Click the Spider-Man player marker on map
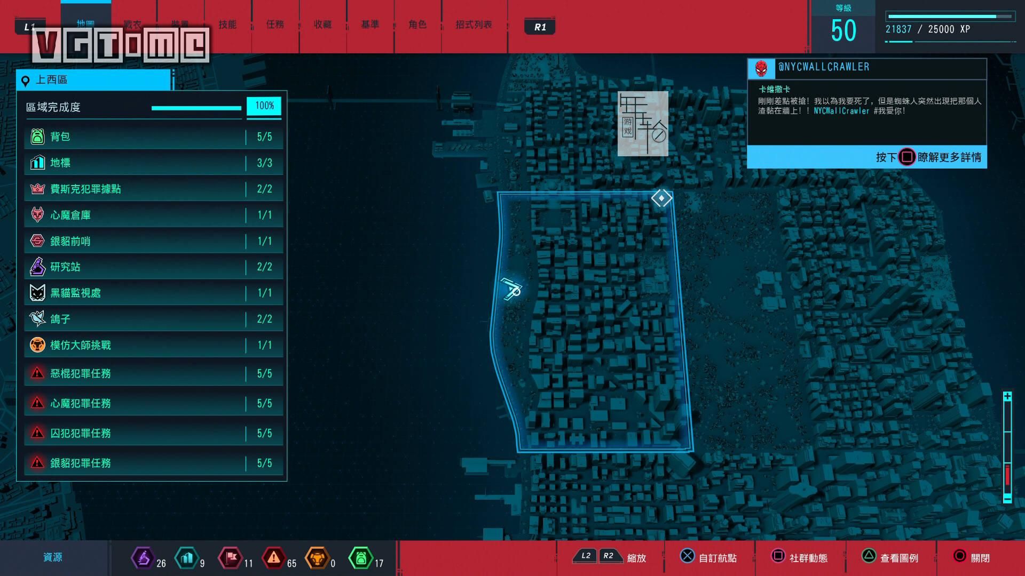The image size is (1025, 576). click(x=511, y=289)
